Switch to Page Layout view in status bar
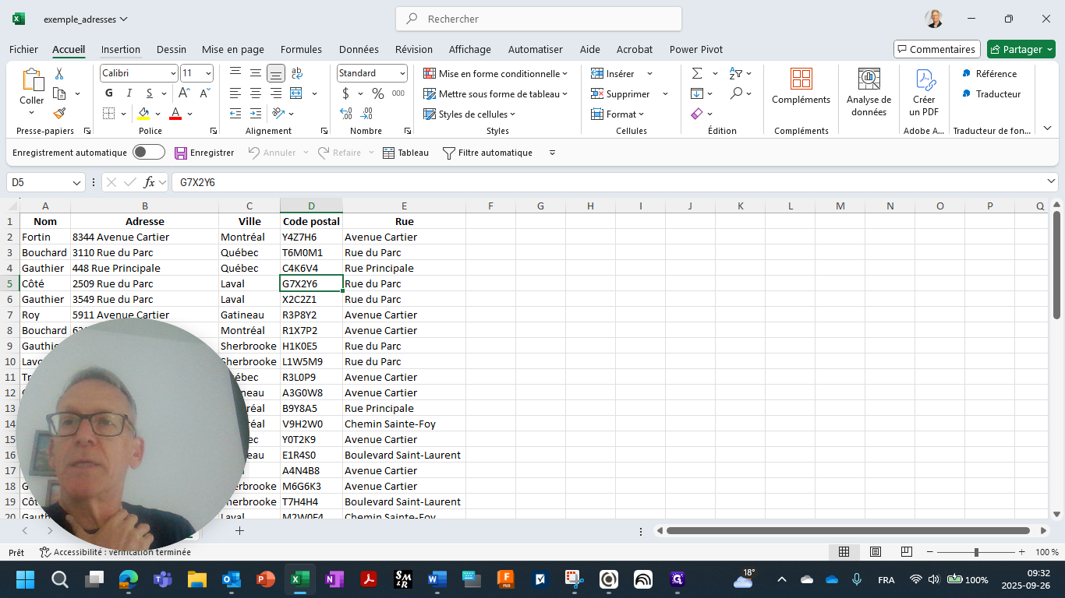 click(876, 552)
